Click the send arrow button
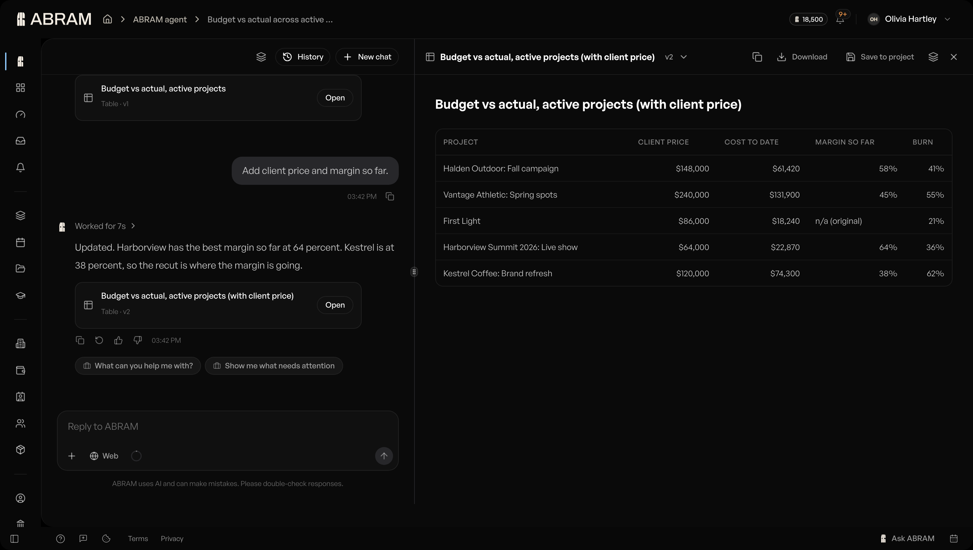This screenshot has width=973, height=550. [x=384, y=456]
